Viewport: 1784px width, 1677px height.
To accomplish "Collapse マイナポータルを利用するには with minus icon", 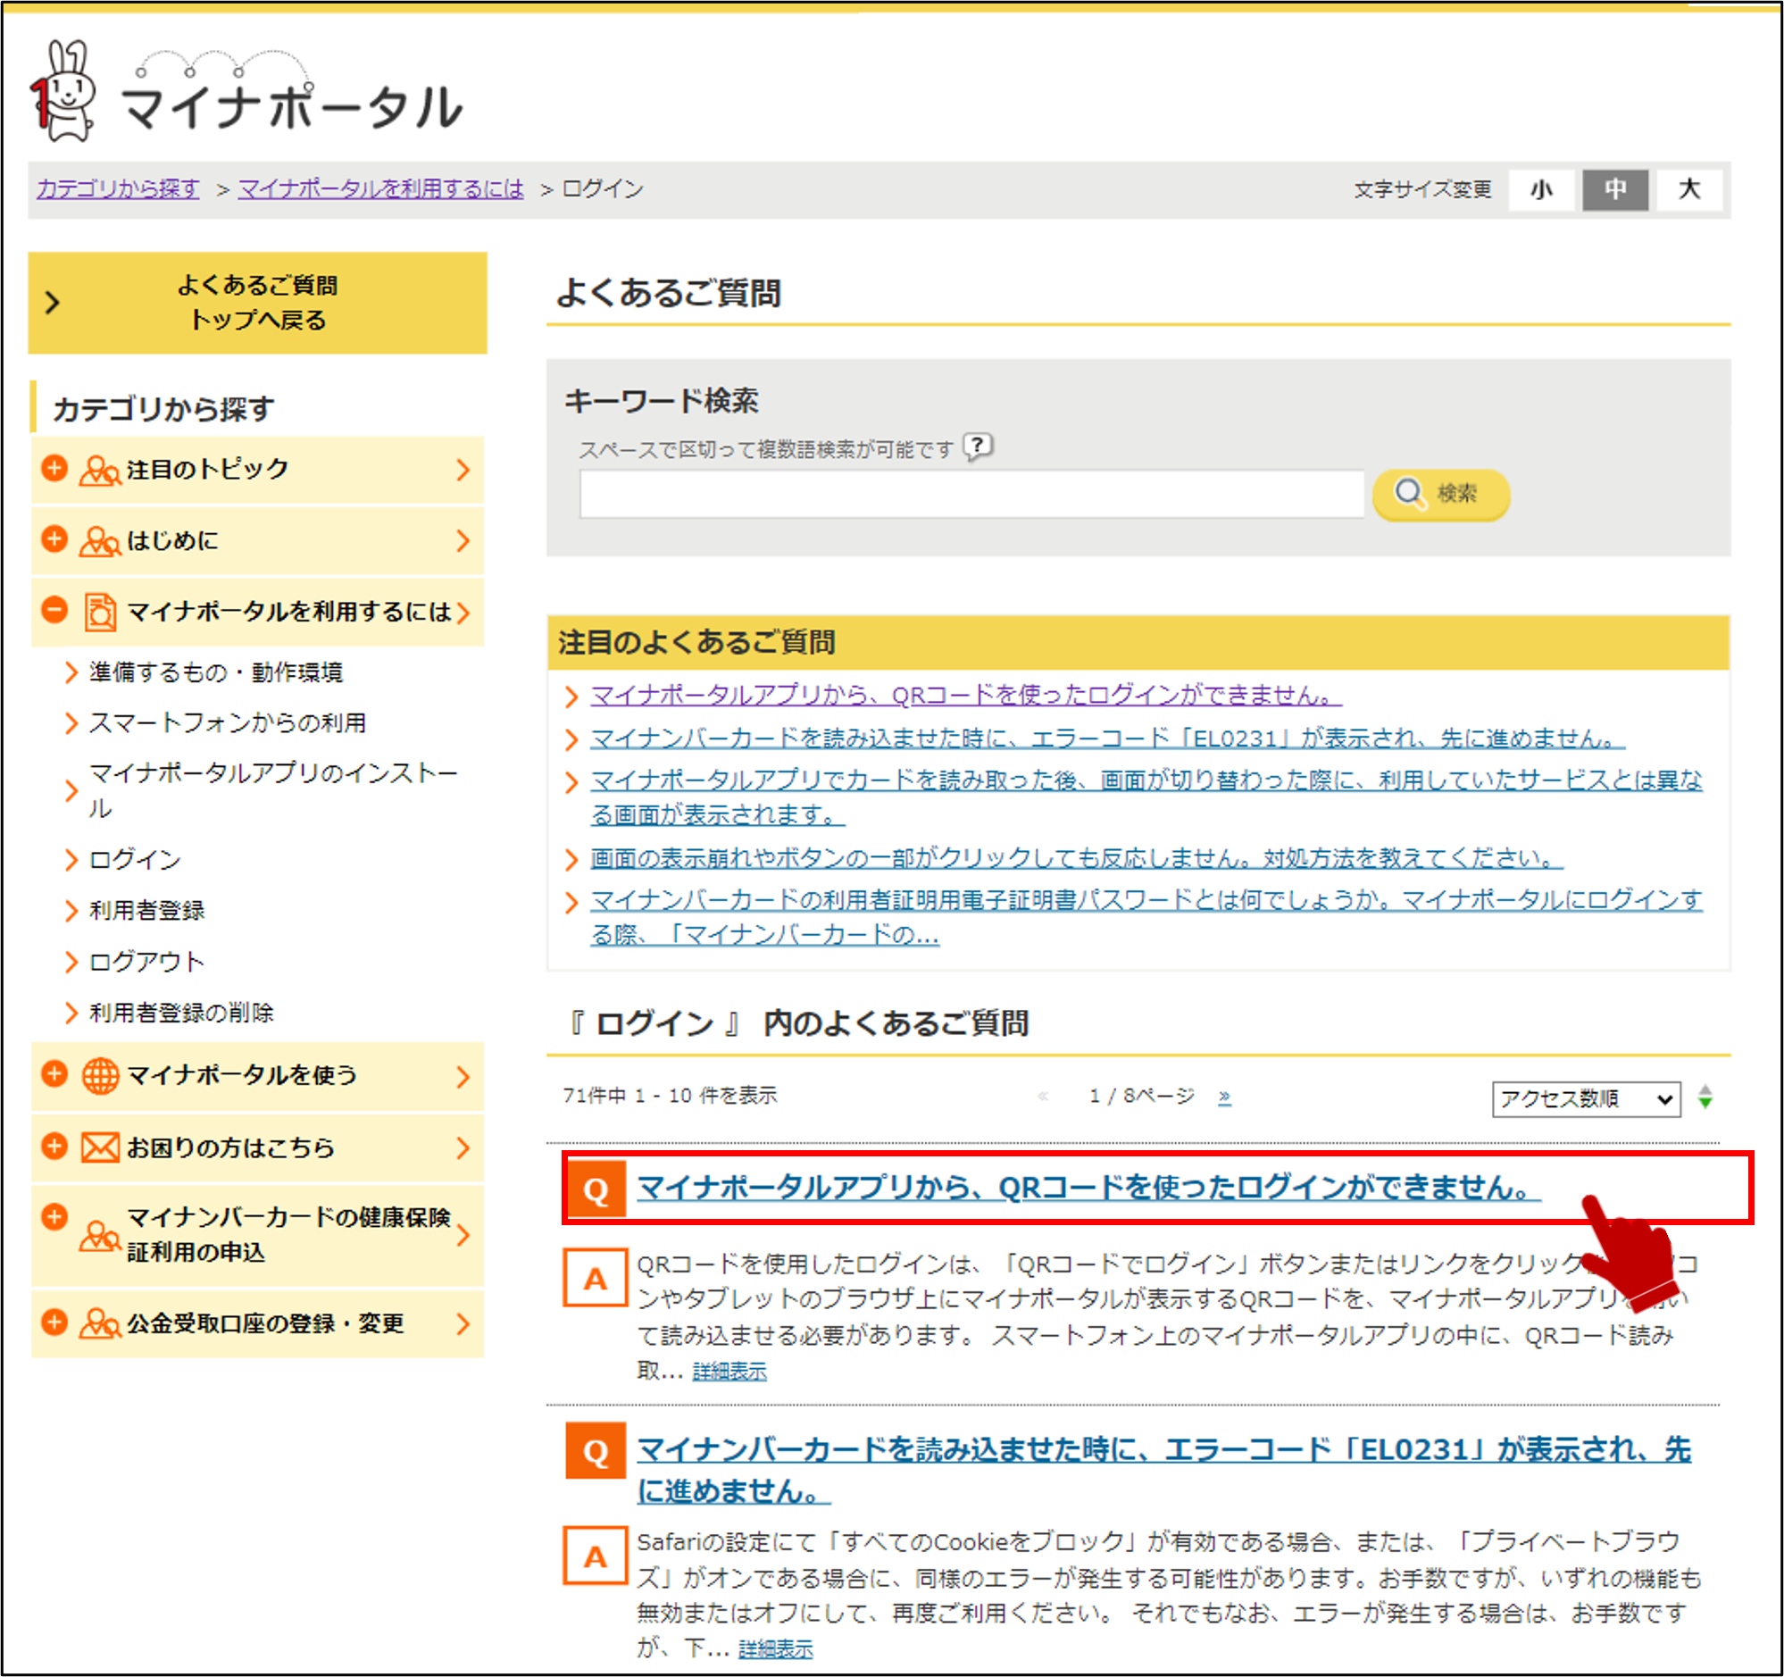I will (54, 610).
